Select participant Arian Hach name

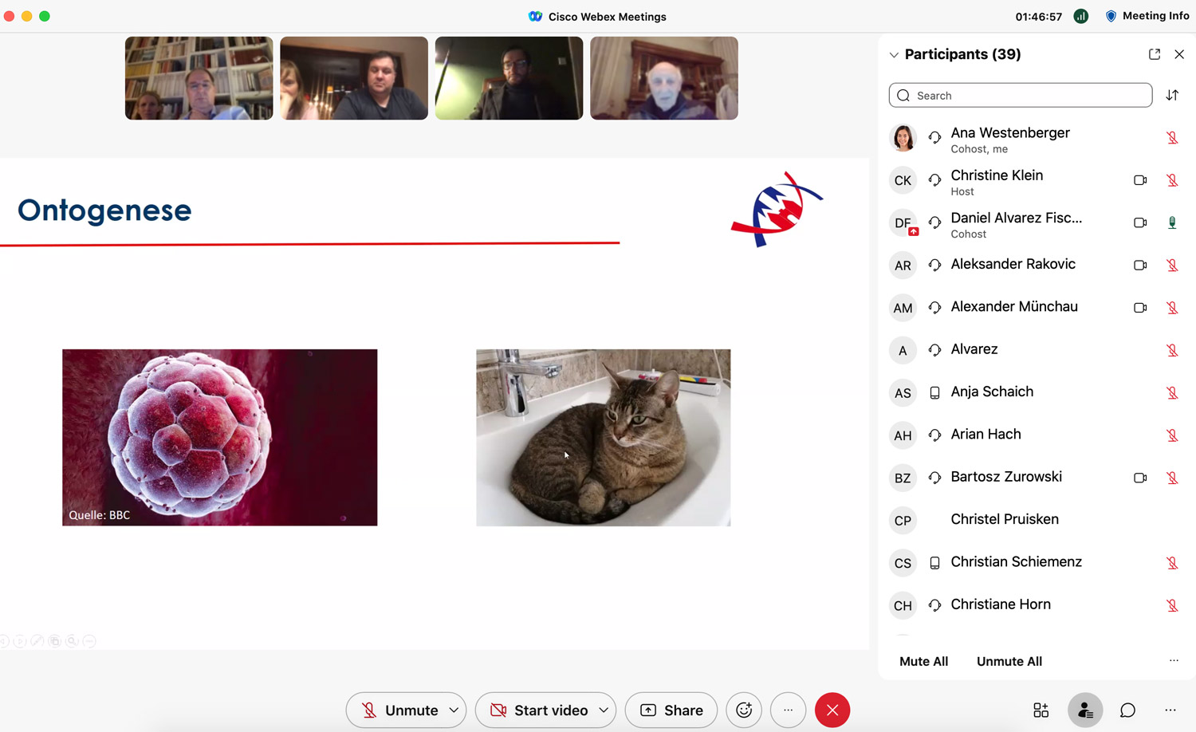986,435
